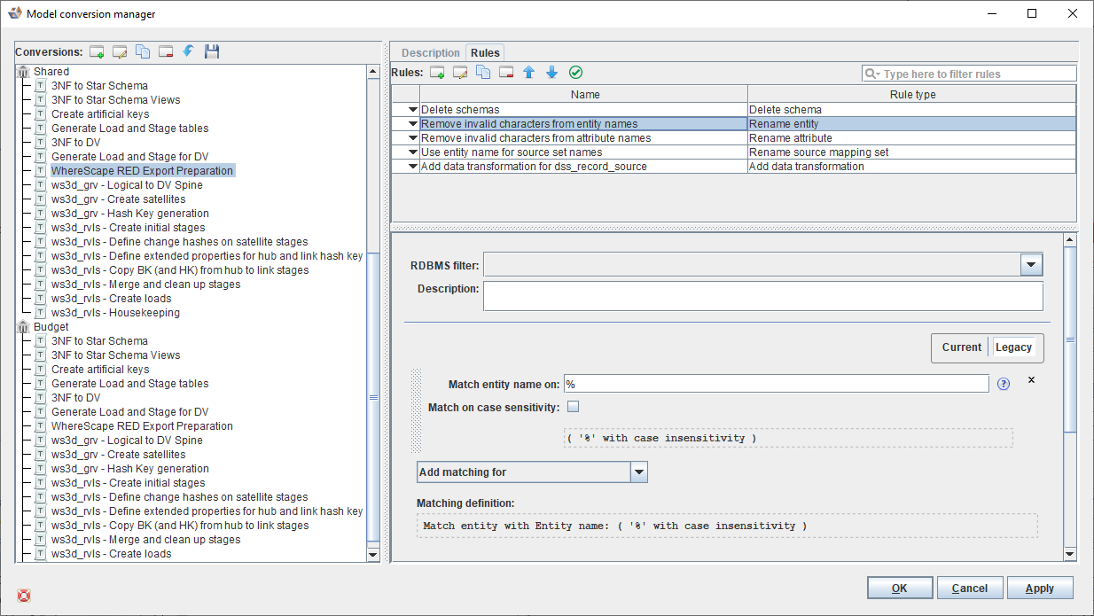
Task: Move selected rule down with blue arrow
Action: (x=551, y=73)
